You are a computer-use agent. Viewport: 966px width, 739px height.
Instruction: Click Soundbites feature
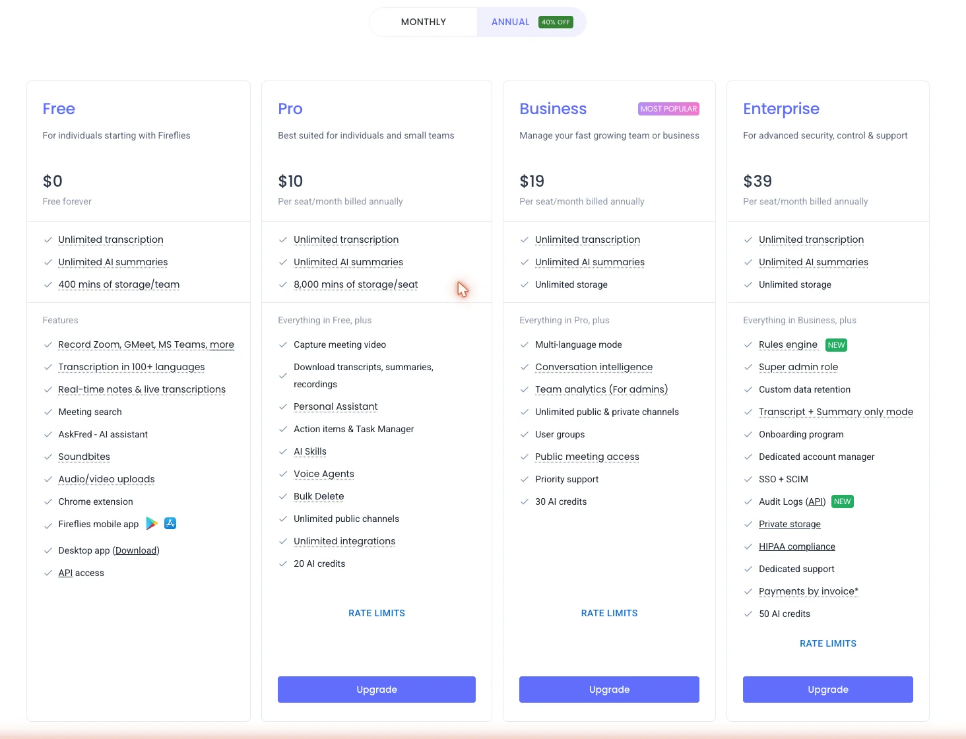(x=84, y=457)
